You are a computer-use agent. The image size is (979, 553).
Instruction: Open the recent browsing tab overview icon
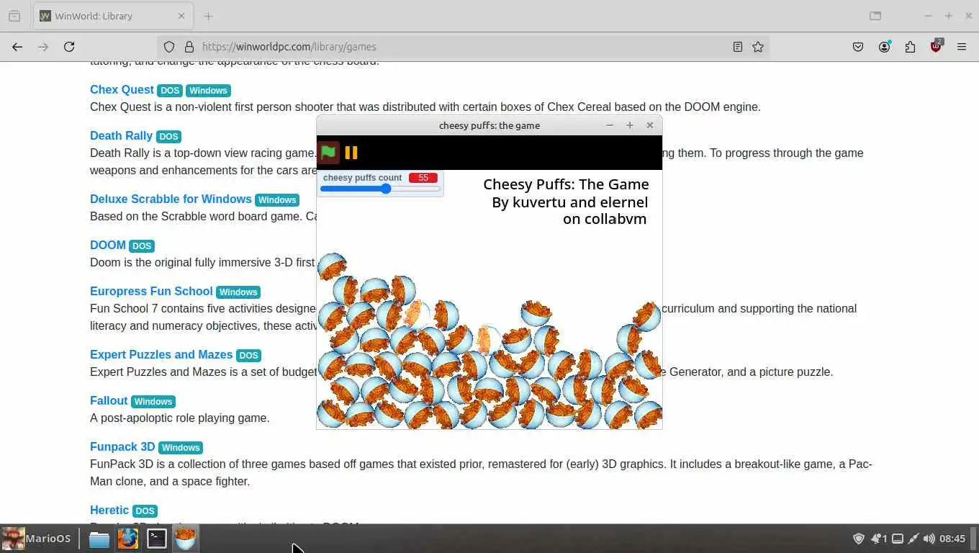14,16
